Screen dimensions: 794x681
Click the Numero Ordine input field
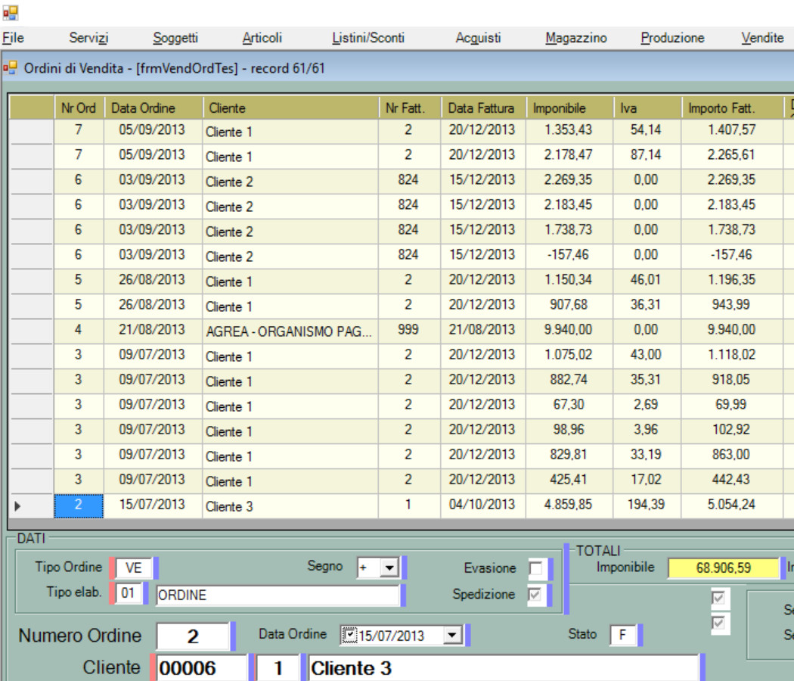click(x=193, y=636)
